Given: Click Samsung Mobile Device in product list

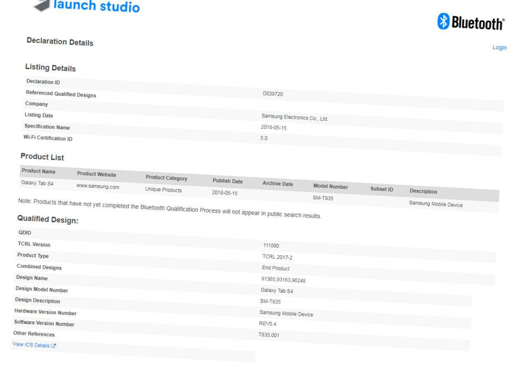Looking at the screenshot, I should pyautogui.click(x=436, y=204).
